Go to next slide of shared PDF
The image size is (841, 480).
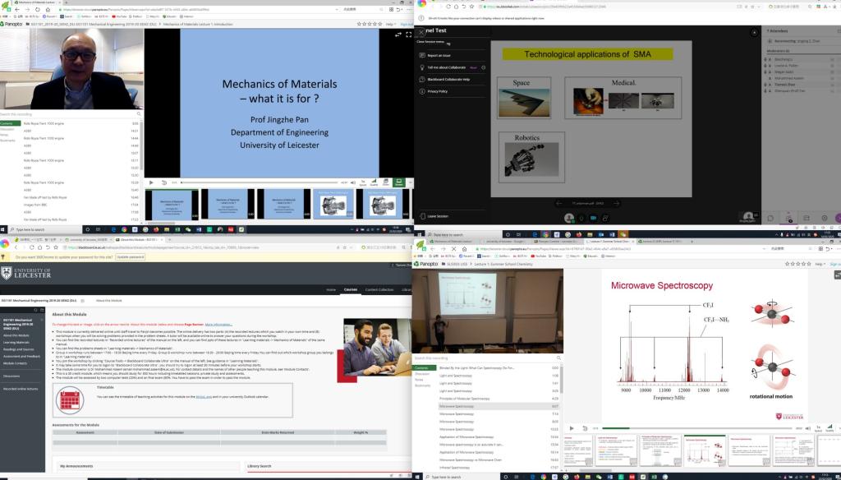pyautogui.click(x=614, y=201)
